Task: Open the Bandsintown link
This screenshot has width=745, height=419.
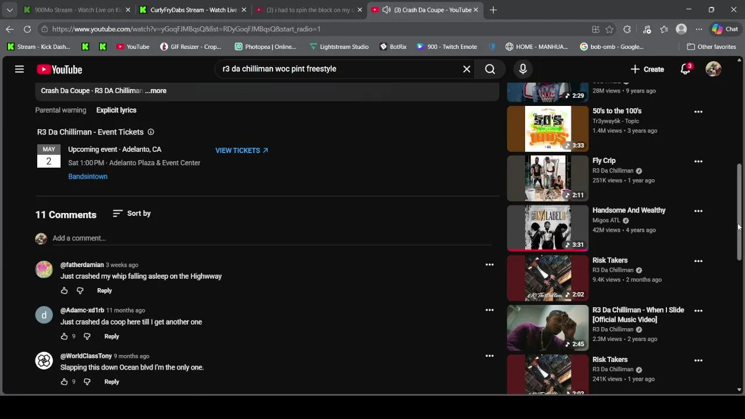Action: click(x=88, y=176)
